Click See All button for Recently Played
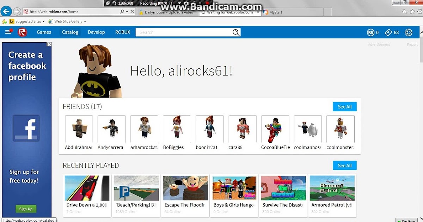The height and width of the screenshot is (222, 423). click(345, 166)
